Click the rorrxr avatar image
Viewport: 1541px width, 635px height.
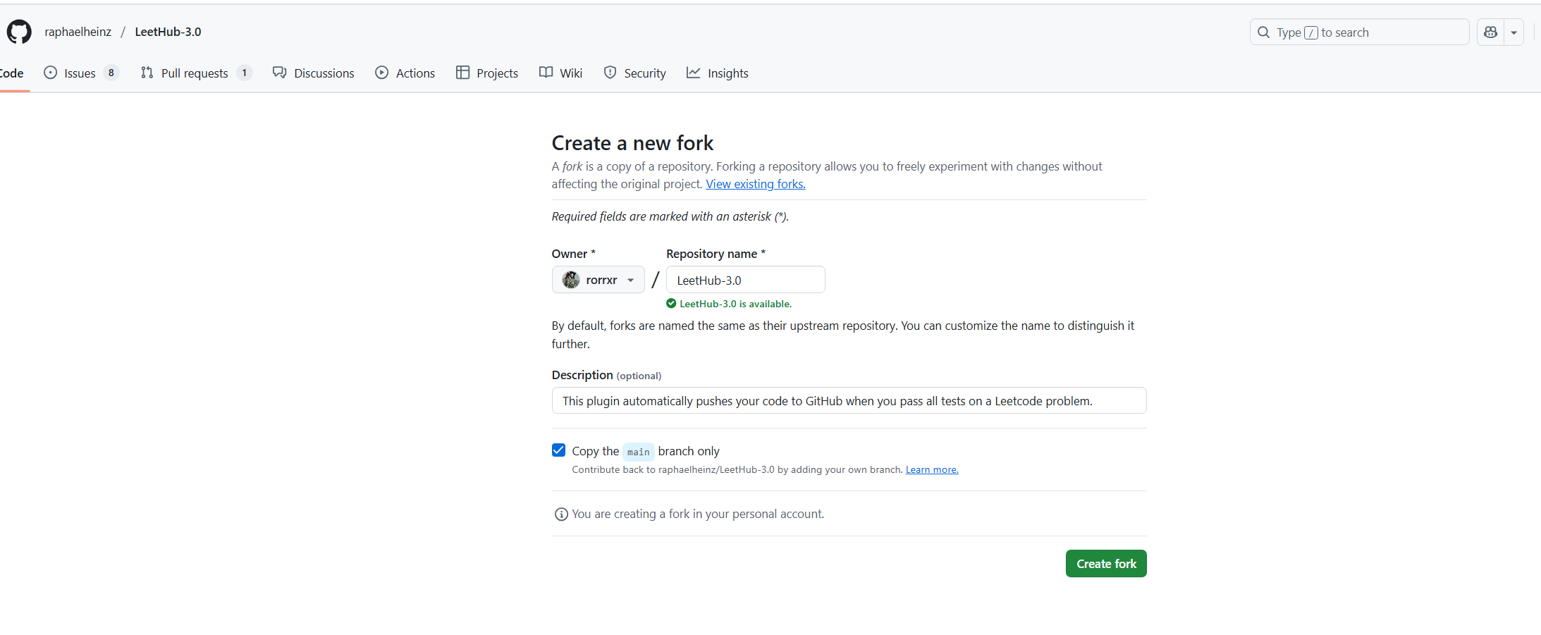(571, 280)
